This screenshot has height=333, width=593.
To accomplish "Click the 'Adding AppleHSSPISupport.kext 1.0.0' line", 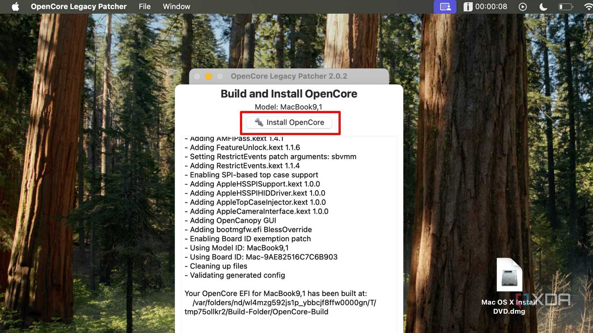I will pos(252,184).
